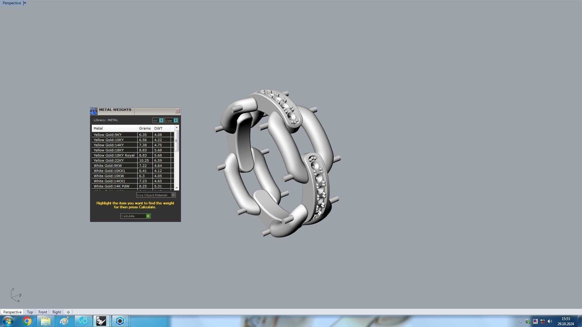Select the White Gold:10KX1 row
Viewport: 582px width, 327px height.
click(x=133, y=171)
